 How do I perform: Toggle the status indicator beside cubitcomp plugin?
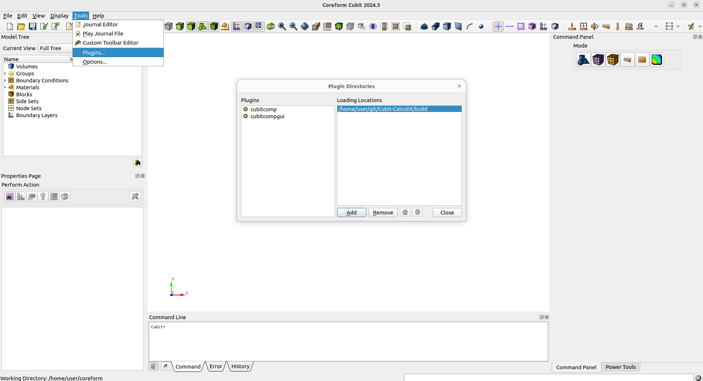click(x=245, y=109)
